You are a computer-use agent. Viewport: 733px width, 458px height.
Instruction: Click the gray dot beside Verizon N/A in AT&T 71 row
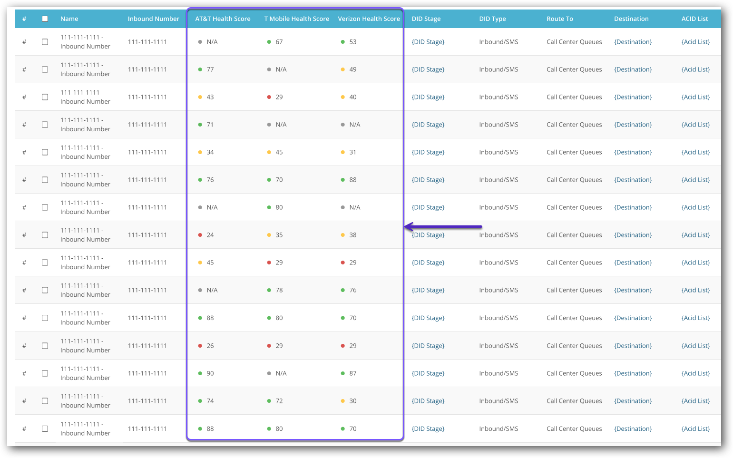[x=342, y=125]
